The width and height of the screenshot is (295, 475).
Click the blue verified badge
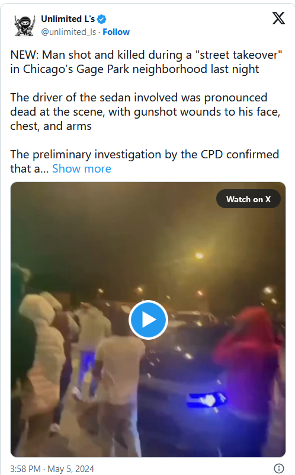[x=102, y=19]
